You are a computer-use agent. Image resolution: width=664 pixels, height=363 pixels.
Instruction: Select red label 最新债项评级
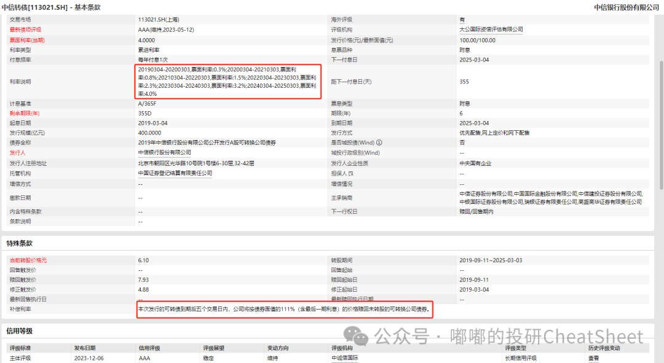coord(25,29)
